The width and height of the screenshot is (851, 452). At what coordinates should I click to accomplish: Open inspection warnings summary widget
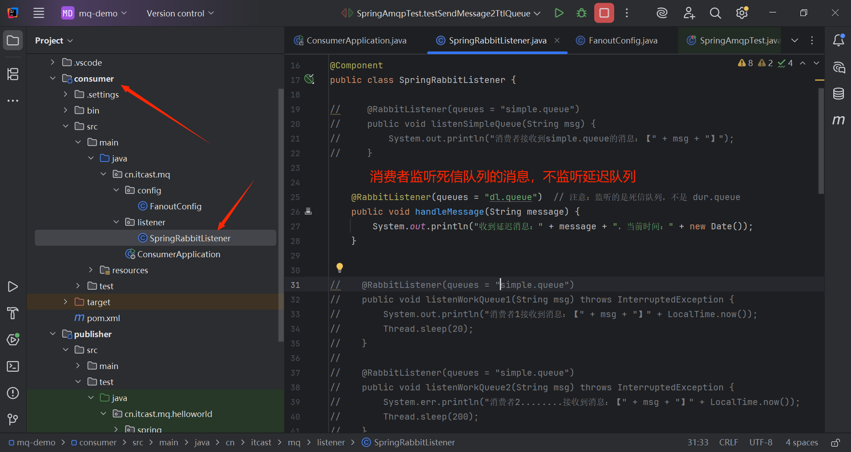[x=765, y=63]
